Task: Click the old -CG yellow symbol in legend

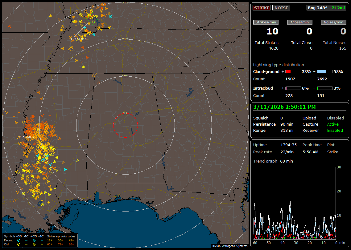Action: [19, 244]
